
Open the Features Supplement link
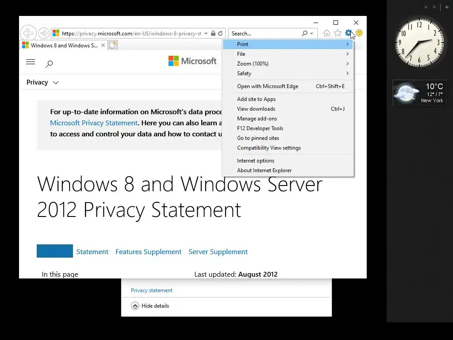click(149, 251)
